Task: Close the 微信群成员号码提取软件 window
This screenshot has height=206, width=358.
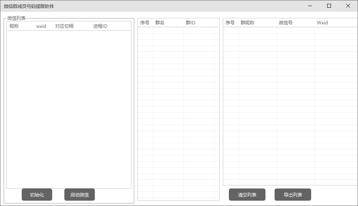Action: [348, 6]
